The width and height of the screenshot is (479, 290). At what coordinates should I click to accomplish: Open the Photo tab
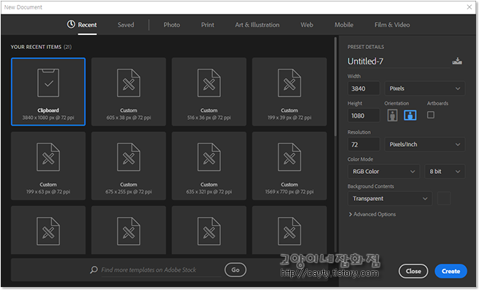point(172,25)
